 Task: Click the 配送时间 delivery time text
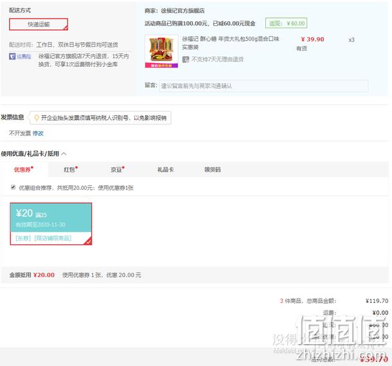(x=64, y=45)
